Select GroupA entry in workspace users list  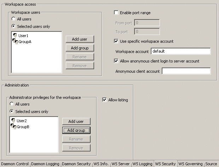click(x=25, y=41)
